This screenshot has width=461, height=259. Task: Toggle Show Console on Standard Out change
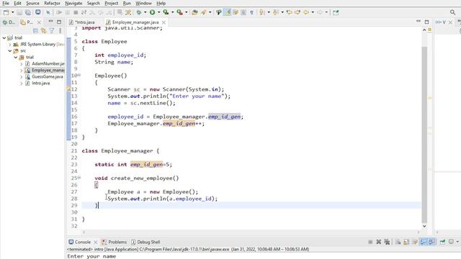[424, 242]
